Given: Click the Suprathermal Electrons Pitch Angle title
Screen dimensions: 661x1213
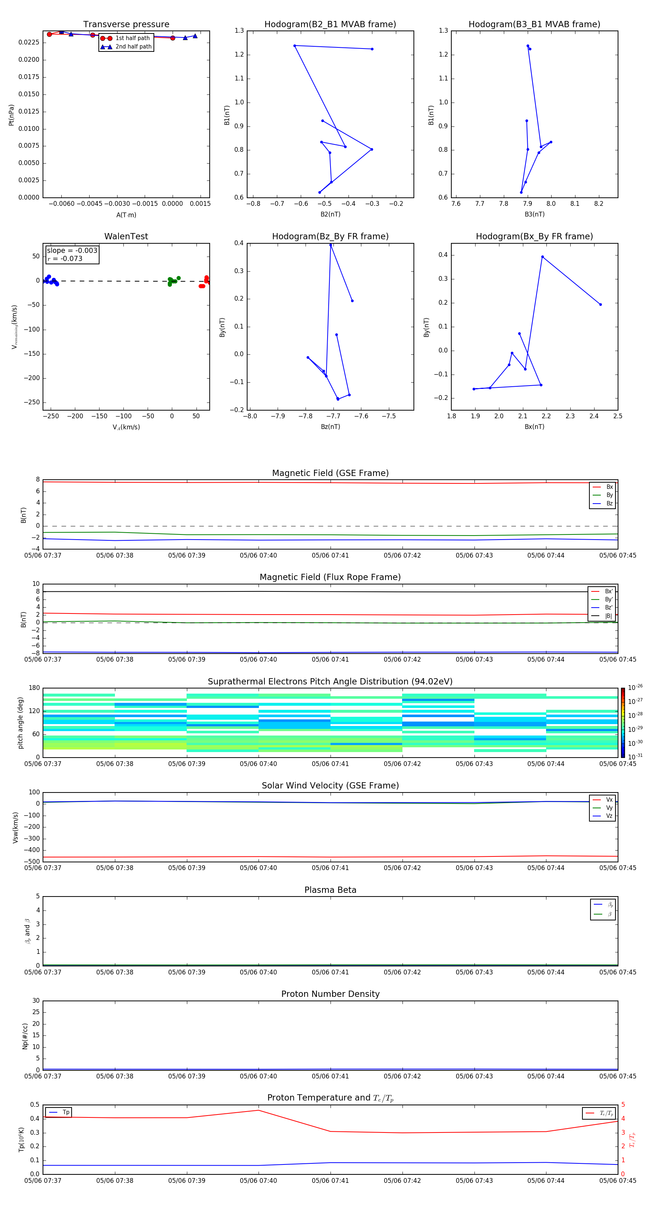Looking at the screenshot, I should 330,682.
